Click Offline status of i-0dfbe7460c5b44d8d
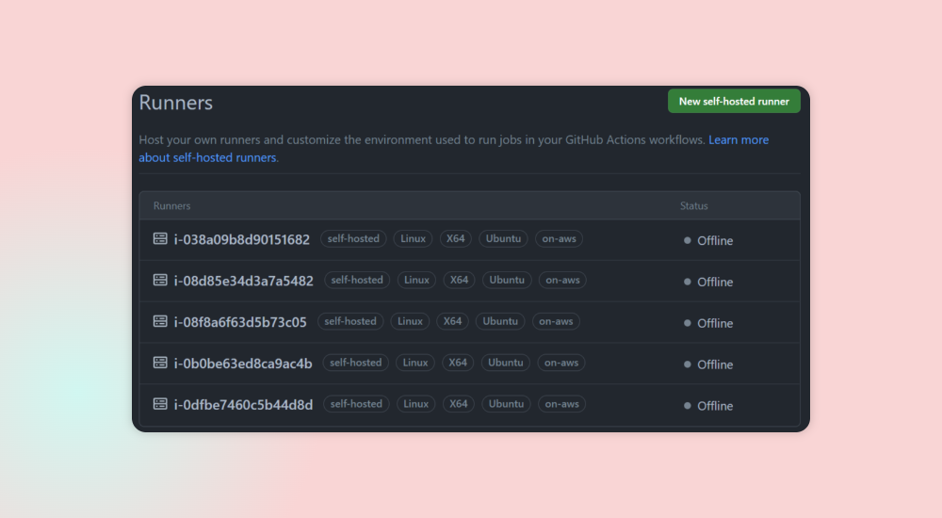 [708, 406]
